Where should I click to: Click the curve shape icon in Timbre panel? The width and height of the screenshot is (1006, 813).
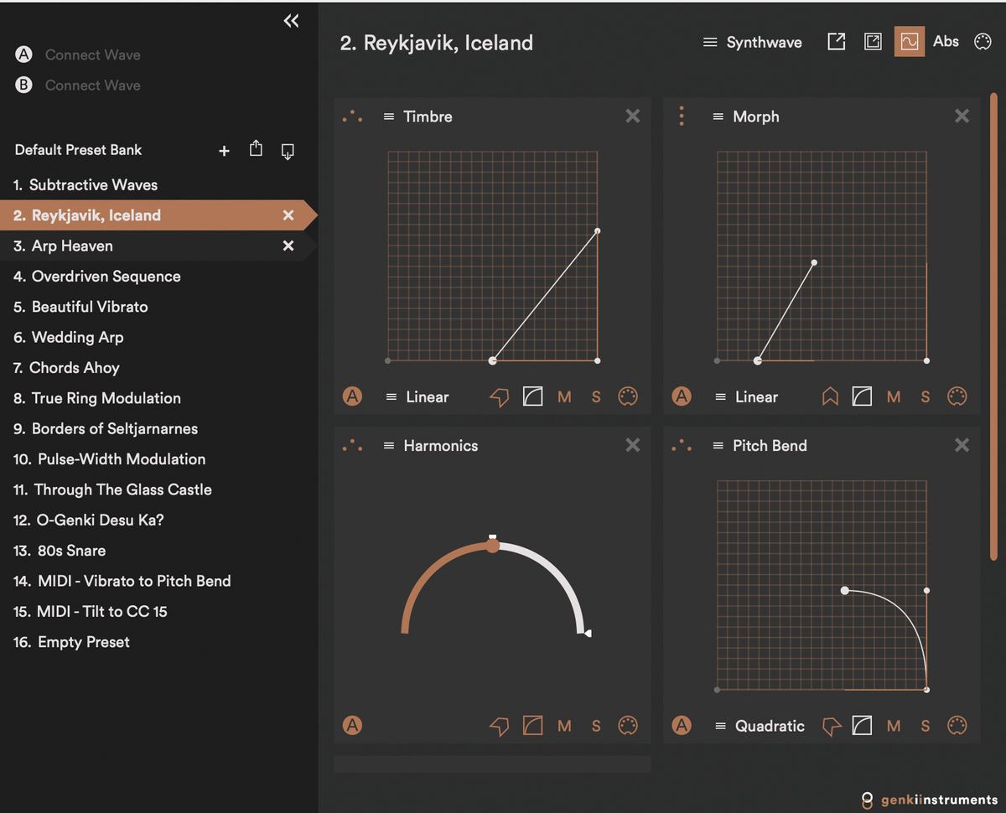532,396
